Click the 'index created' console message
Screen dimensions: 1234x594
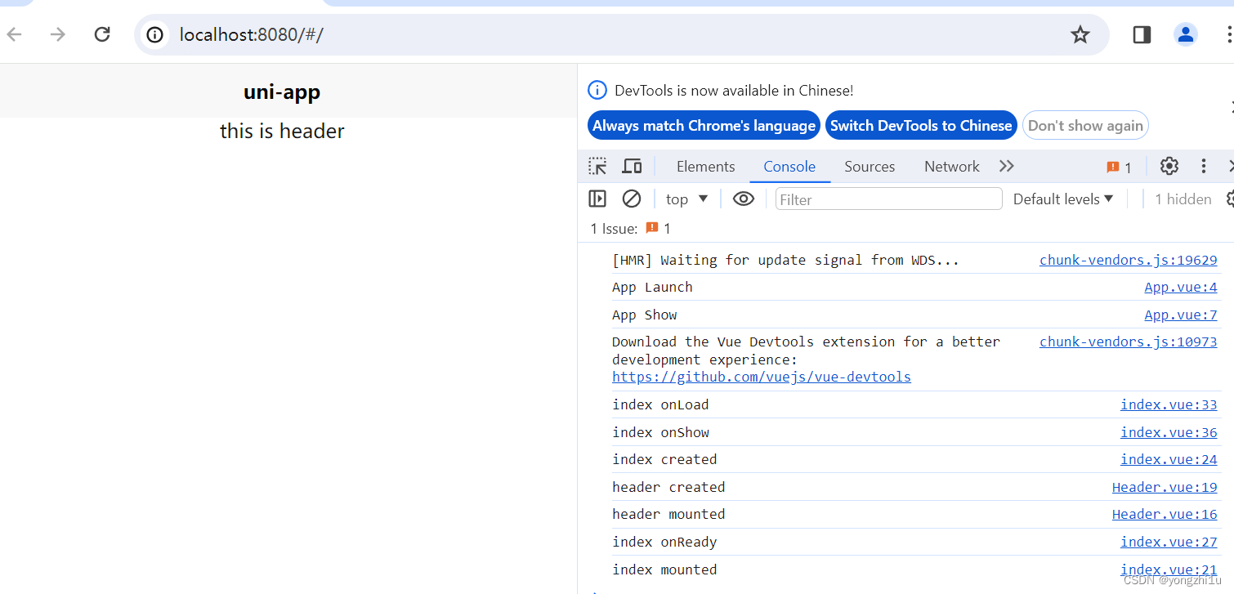coord(664,459)
